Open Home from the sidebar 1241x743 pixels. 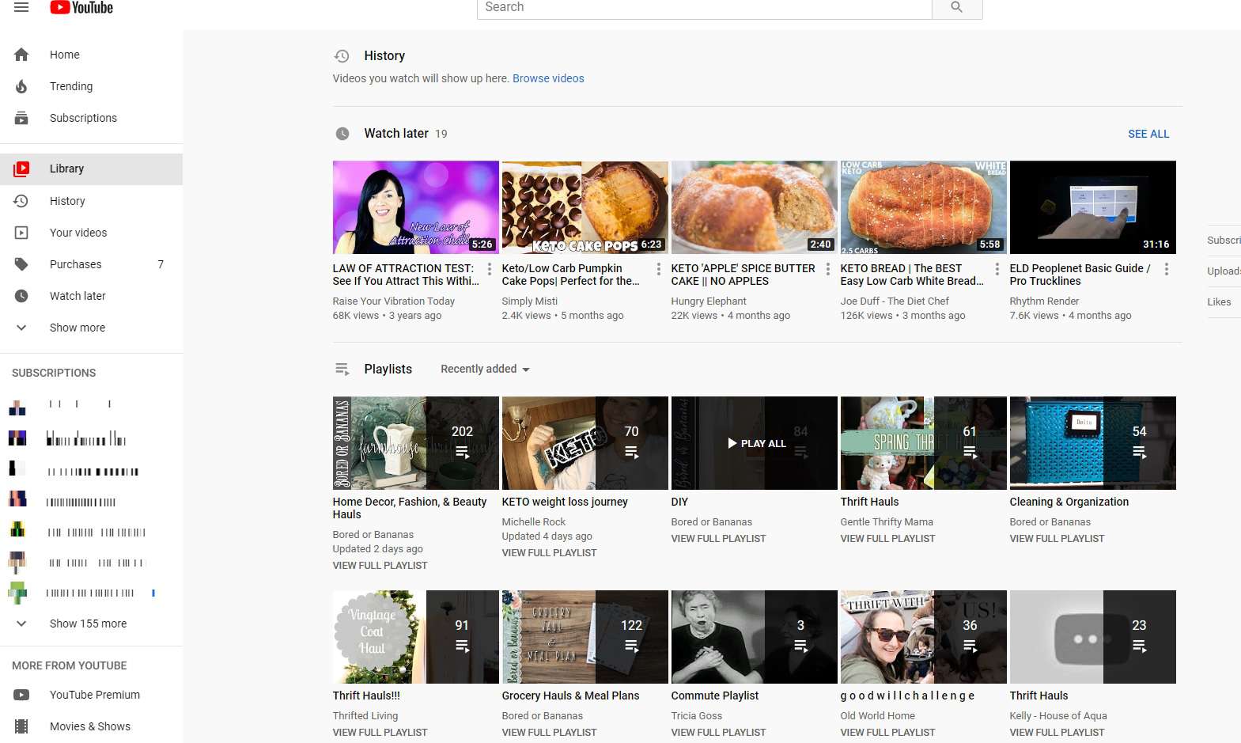pyautogui.click(x=64, y=55)
